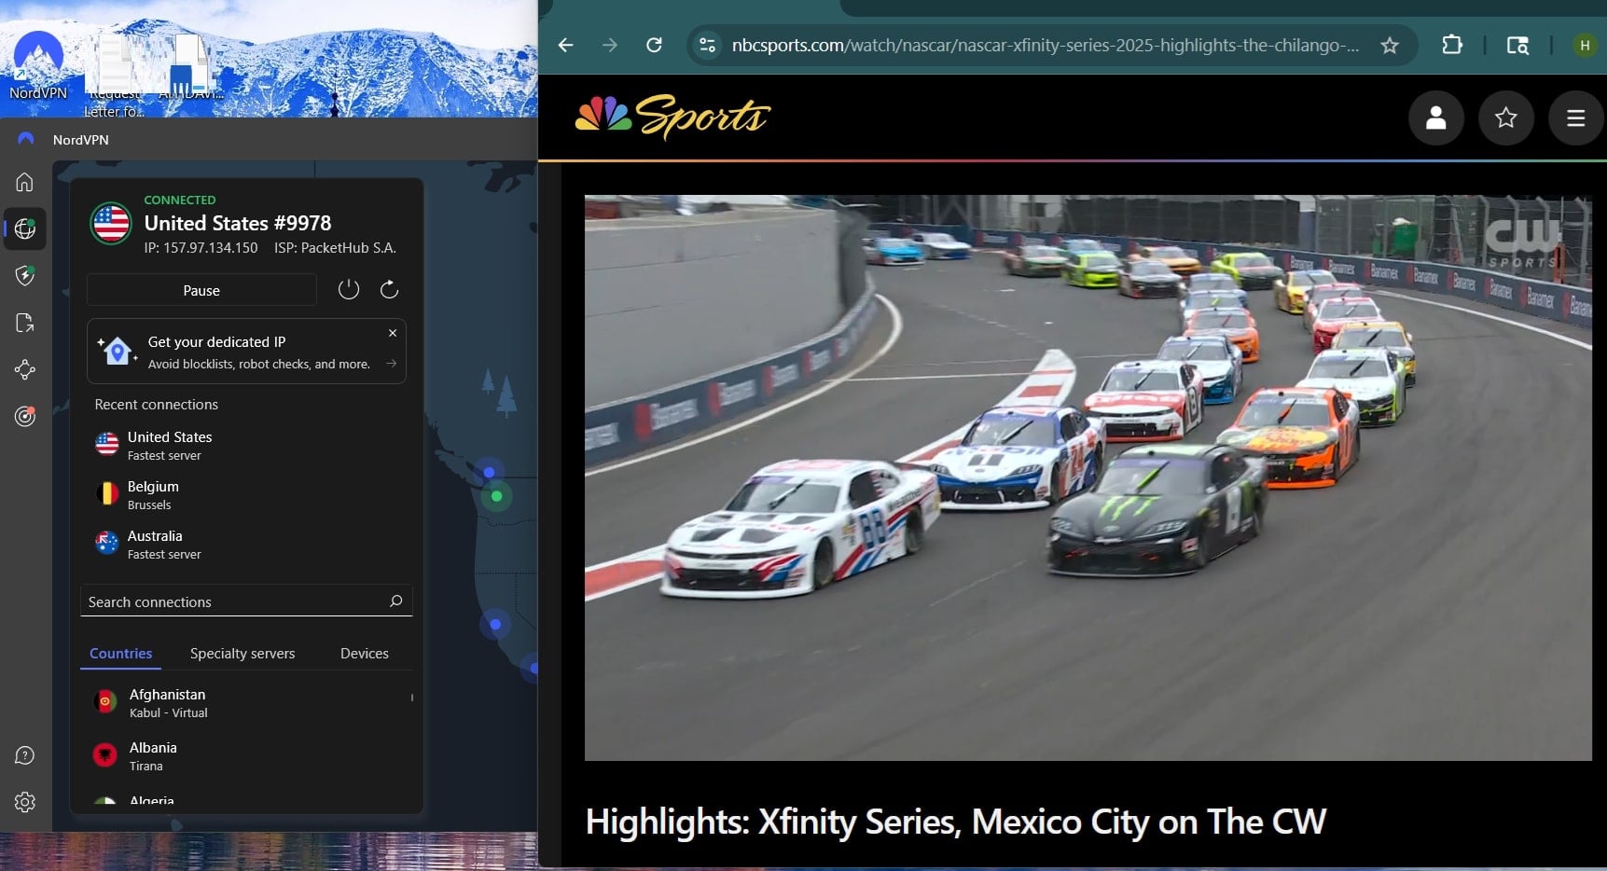This screenshot has width=1607, height=871.
Task: Open Meshnet icon in NordVPN sidebar
Action: [25, 370]
